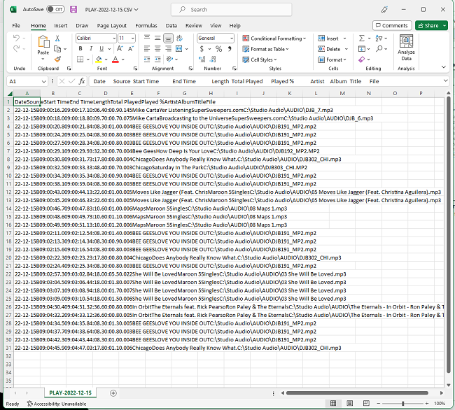Toggle Bottom Align
The height and width of the screenshot is (410, 455).
pyautogui.click(x=168, y=38)
